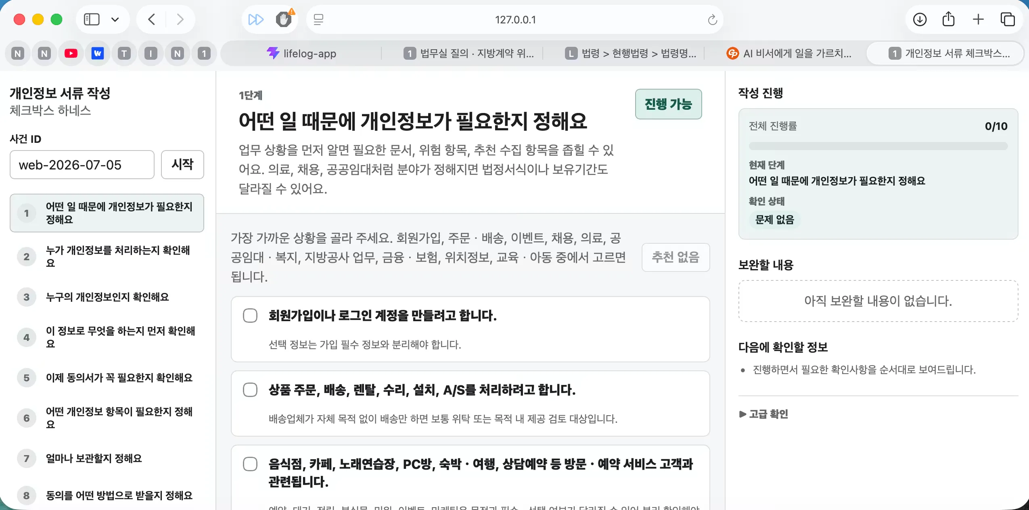Select step 6 어떤 개인정보 항목이 필요한지
This screenshot has height=510, width=1029.
pos(107,418)
